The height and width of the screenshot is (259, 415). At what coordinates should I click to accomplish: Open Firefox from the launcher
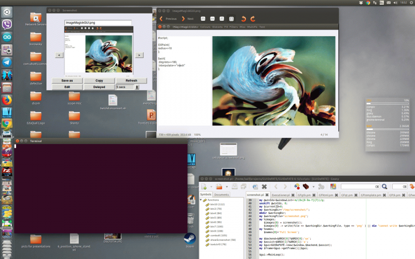tap(7, 100)
